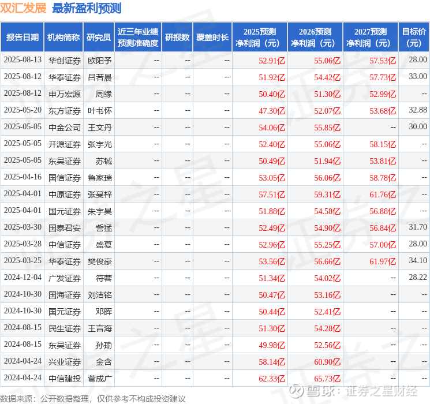The image size is (430, 404).
Task: Click the 61.97亿 forecast value
Action: (x=383, y=261)
